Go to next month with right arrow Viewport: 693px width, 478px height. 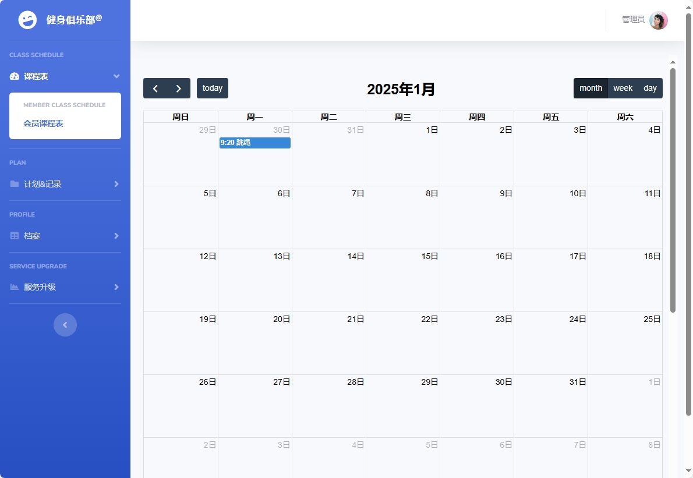point(178,88)
